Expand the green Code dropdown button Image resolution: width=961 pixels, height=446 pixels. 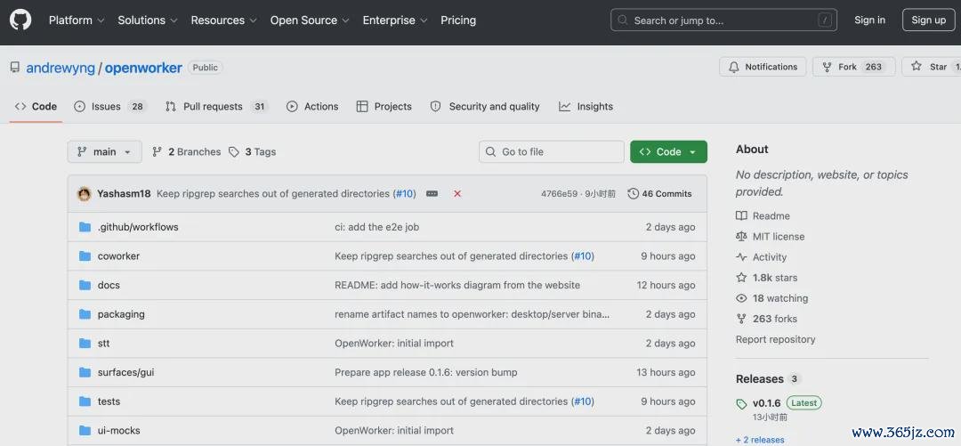(x=668, y=151)
